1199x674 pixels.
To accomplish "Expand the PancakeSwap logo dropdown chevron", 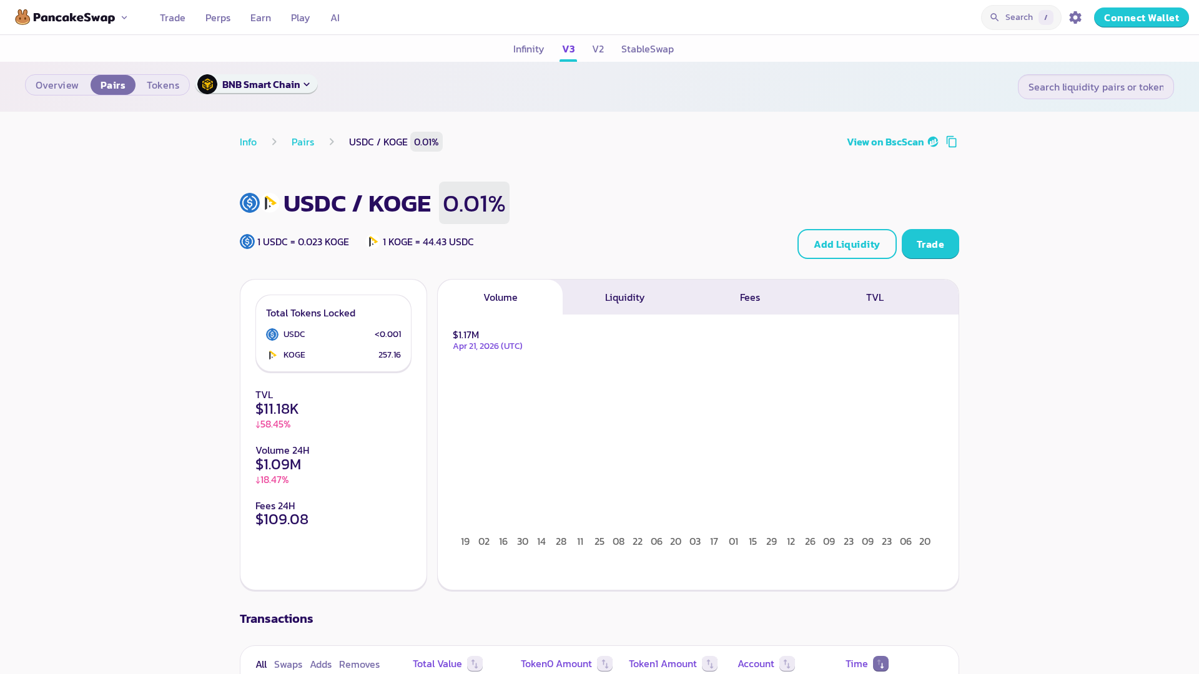I will click(x=124, y=17).
